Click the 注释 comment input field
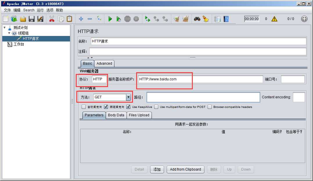Screen dimensions: 313x181 click(x=198, y=51)
